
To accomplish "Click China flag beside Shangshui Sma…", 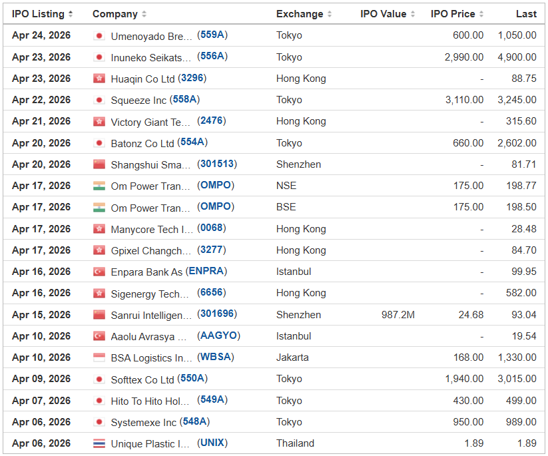I will 99,164.
